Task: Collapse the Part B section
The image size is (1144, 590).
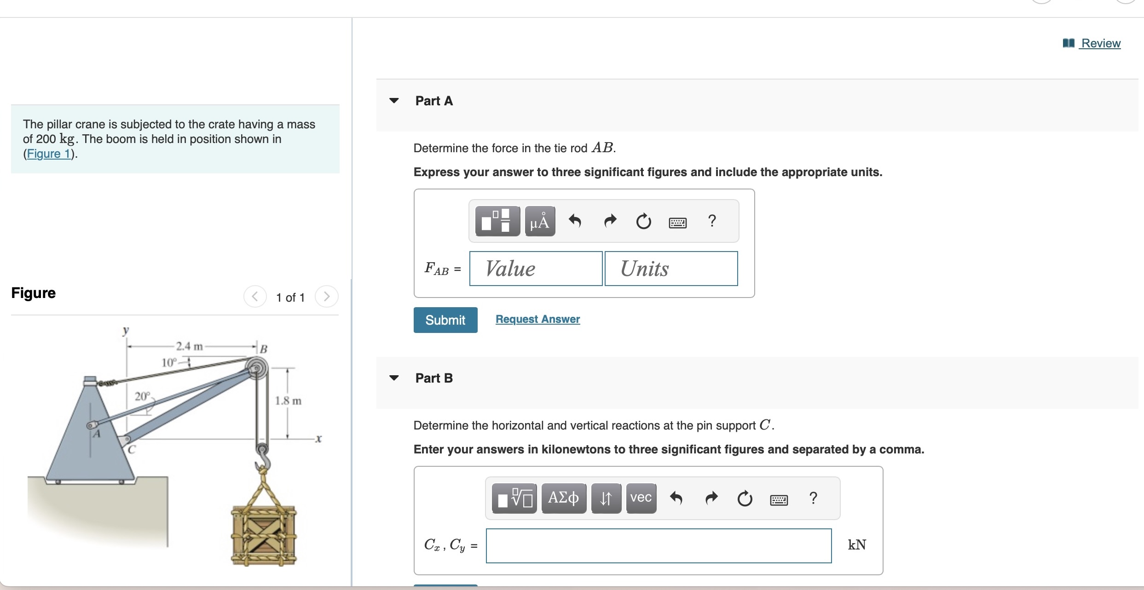Action: [x=394, y=378]
